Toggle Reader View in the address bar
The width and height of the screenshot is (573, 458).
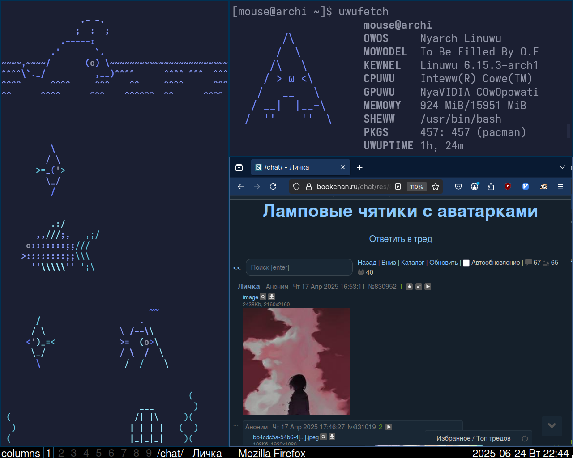click(x=398, y=187)
